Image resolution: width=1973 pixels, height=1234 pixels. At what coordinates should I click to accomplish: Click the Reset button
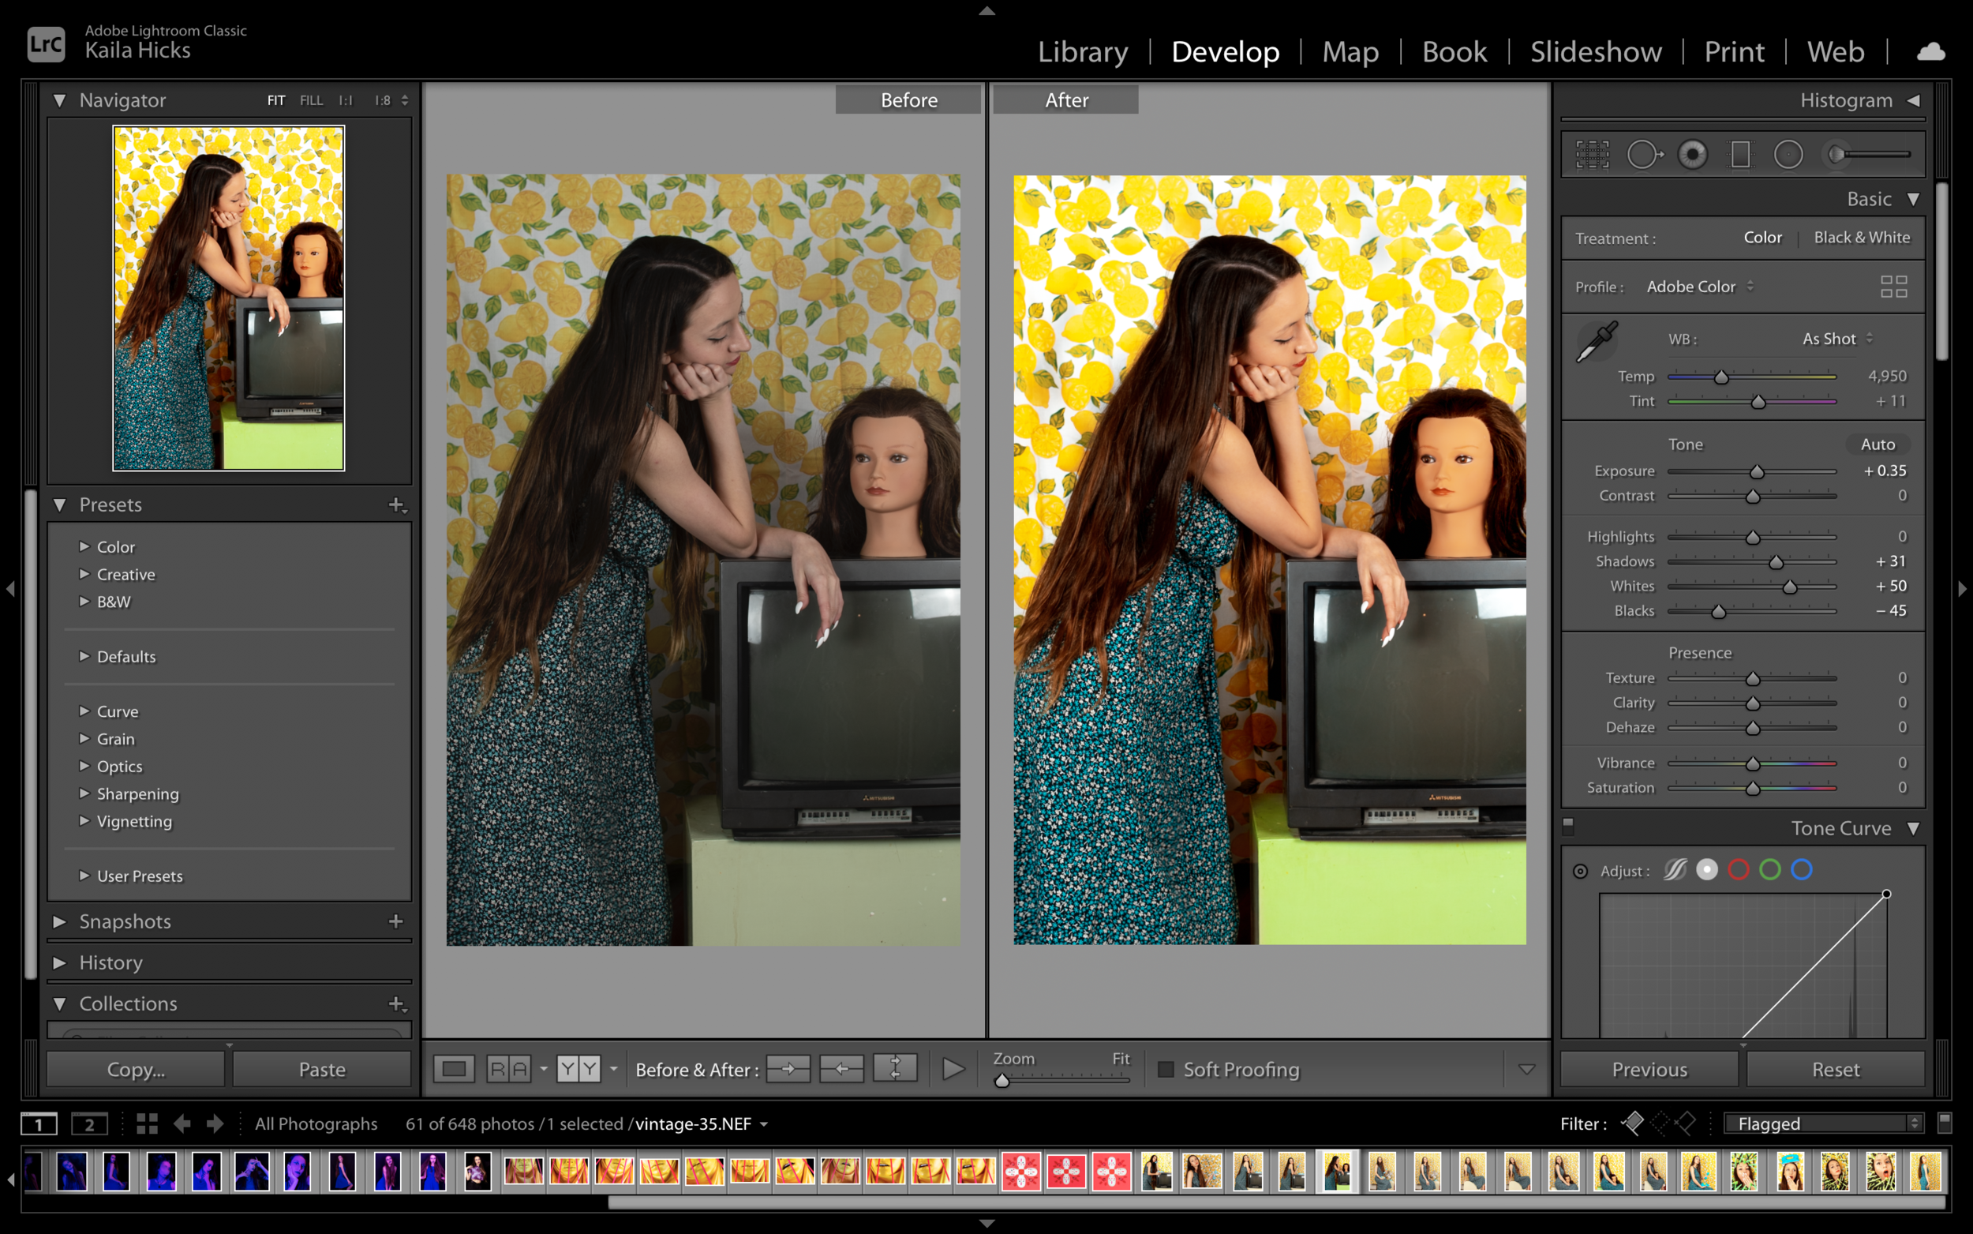1835,1069
